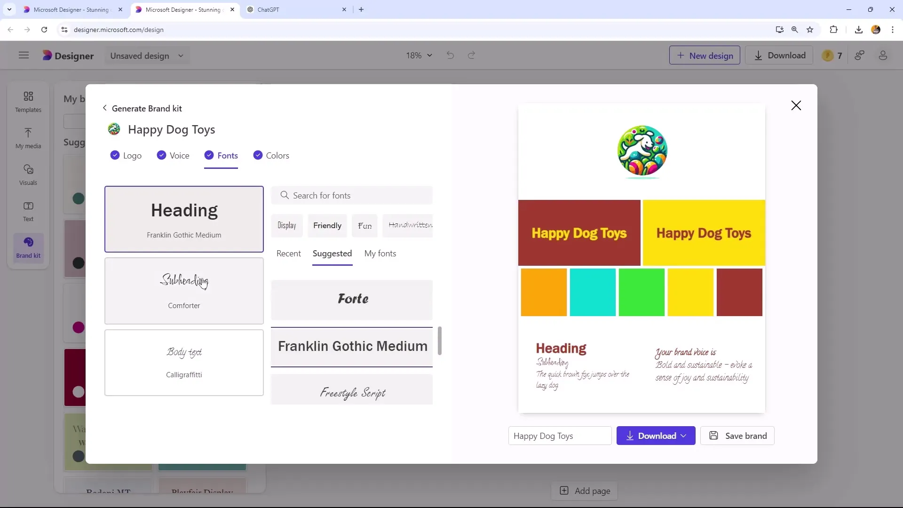Select the Heading font slot
This screenshot has width=903, height=508.
184,219
